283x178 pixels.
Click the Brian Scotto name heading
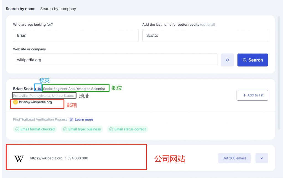coord(24,89)
